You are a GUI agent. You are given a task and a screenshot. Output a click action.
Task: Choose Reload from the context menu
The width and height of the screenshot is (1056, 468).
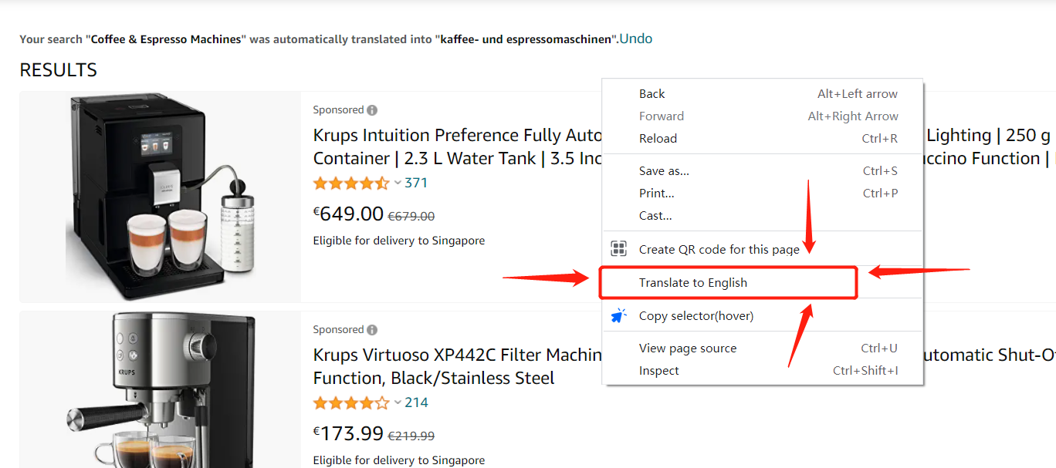click(x=658, y=138)
